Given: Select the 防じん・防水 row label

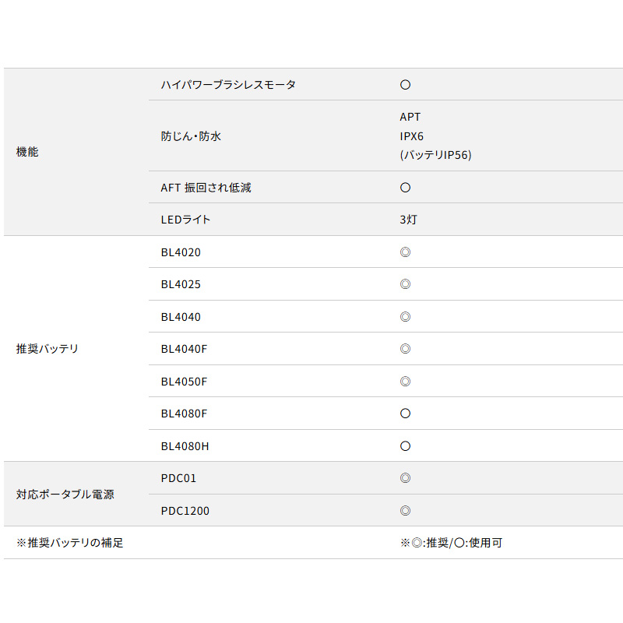Looking at the screenshot, I should [191, 136].
